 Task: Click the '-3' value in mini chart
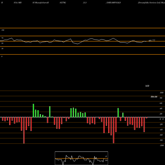pos(106,156)
